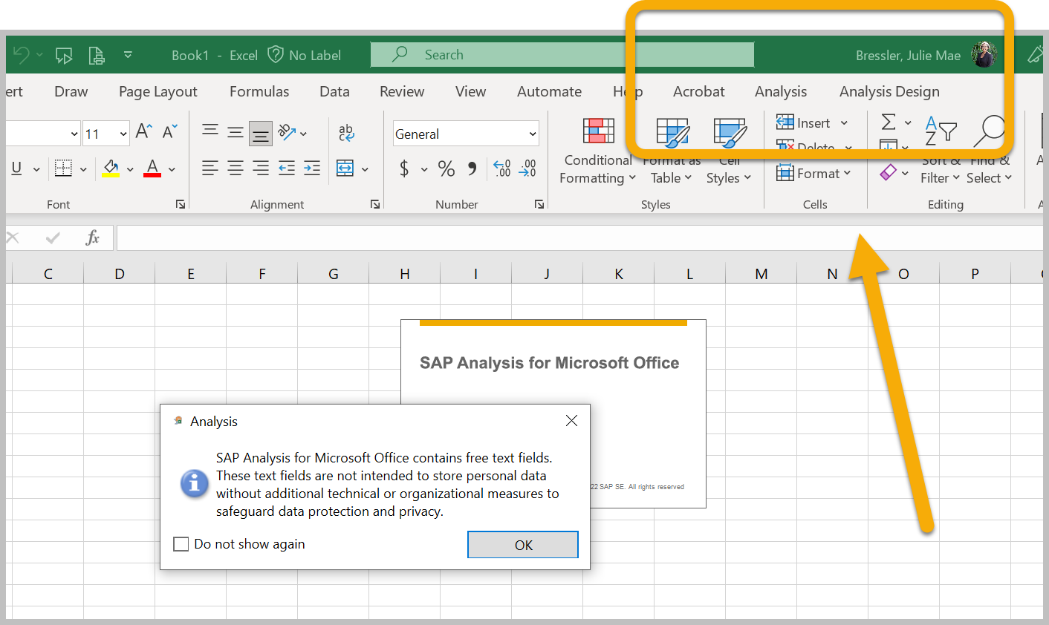This screenshot has width=1049, height=625.
Task: Click the Increase Font Size icon
Action: (144, 133)
